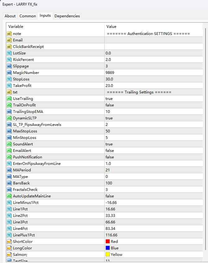Click the color-type icon next to ShortColor

point(9,242)
